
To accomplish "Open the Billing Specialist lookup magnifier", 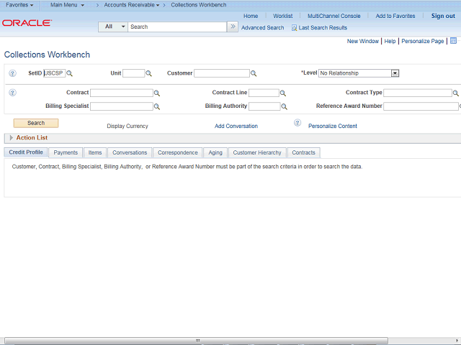I will point(157,106).
